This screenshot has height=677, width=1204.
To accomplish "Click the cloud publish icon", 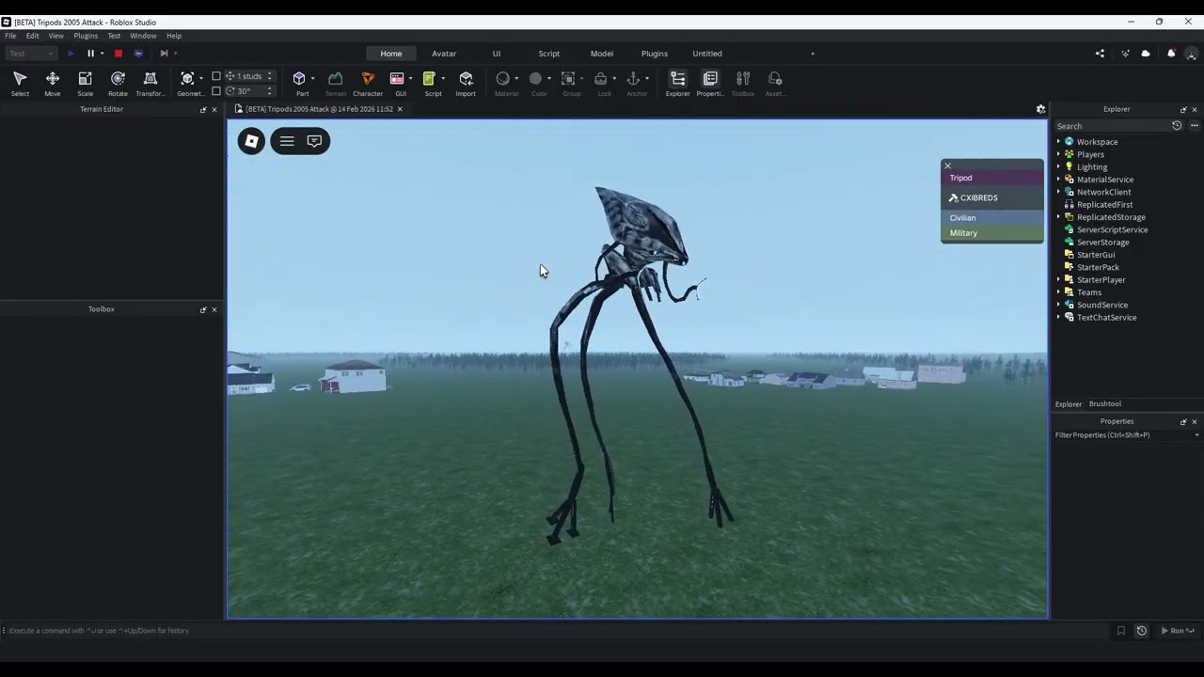I will (x=1146, y=54).
